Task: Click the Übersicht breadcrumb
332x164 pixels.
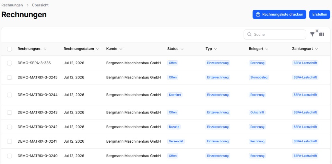Action: [40, 5]
